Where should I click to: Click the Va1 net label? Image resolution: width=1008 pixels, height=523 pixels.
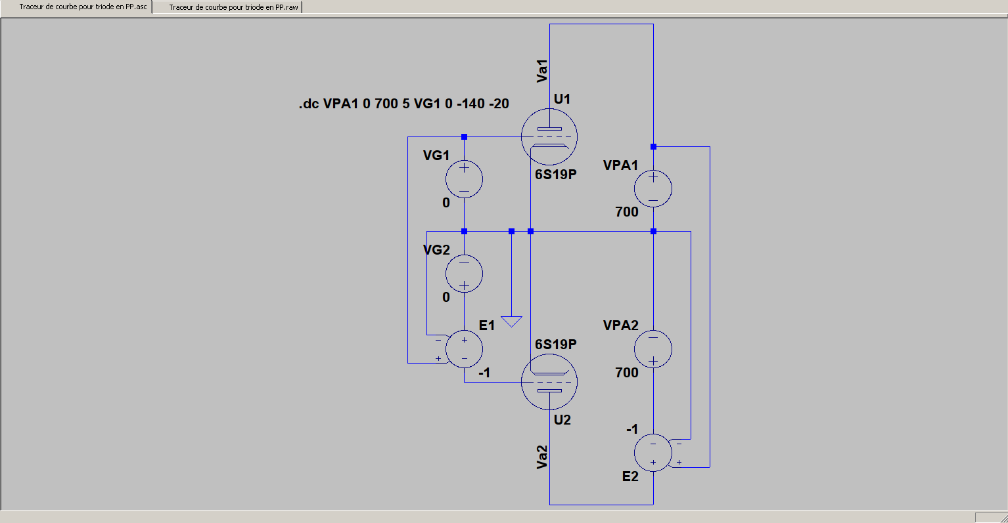[x=542, y=71]
